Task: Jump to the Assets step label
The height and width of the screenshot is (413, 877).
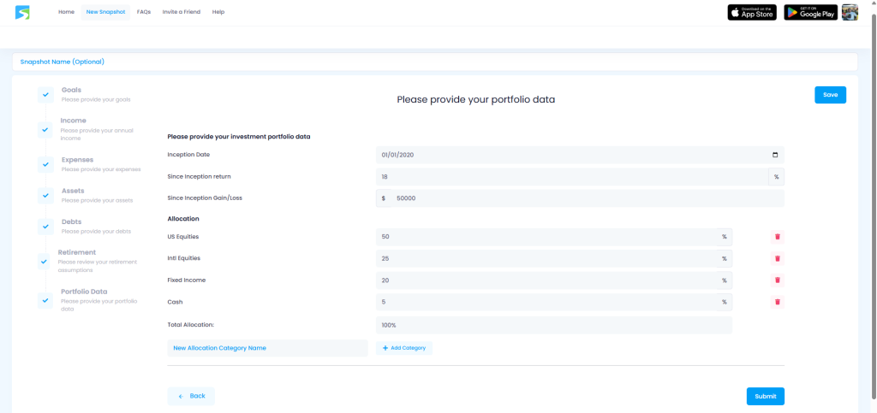Action: point(73,191)
